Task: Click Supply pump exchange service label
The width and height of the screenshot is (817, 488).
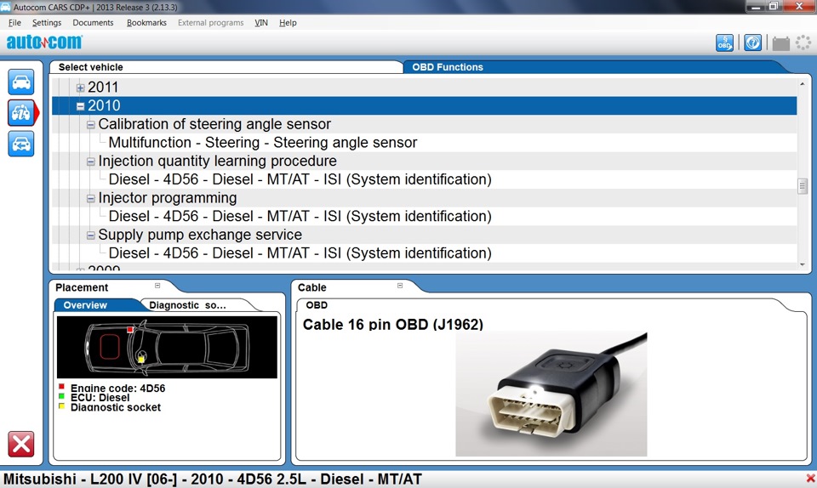Action: click(x=200, y=235)
